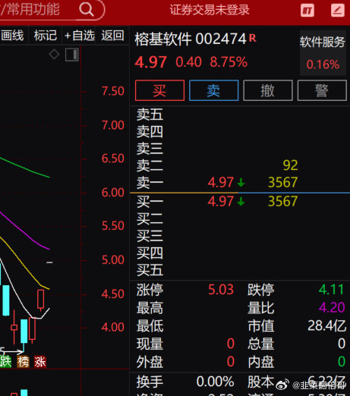Click the change percentage 8.75%
This screenshot has width=350, height=396.
coord(229,62)
